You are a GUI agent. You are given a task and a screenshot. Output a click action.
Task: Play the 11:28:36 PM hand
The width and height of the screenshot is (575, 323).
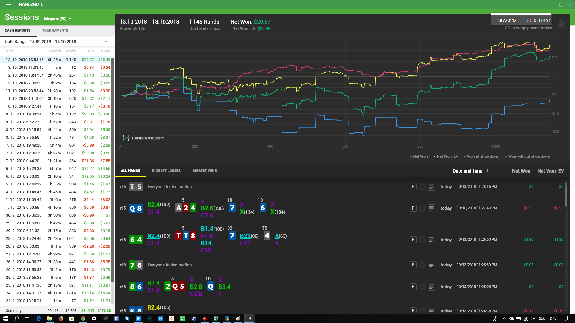pos(422,187)
